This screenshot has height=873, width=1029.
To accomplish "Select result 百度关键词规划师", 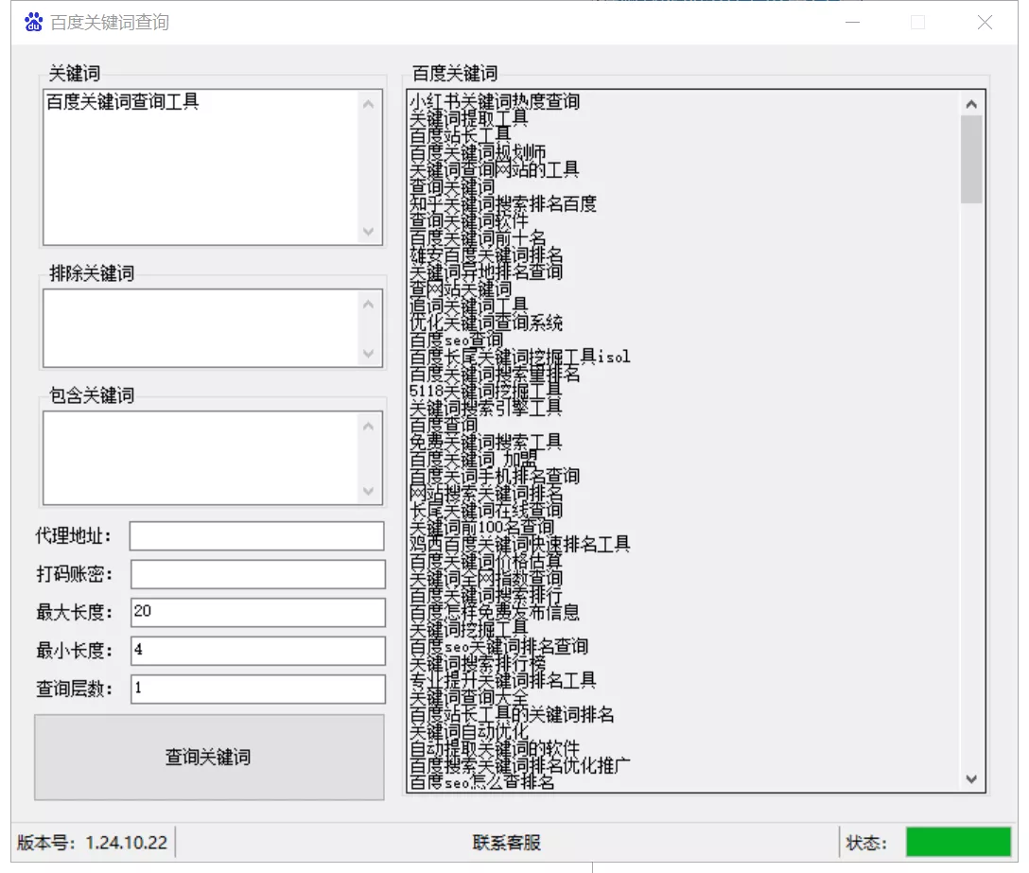I will click(x=478, y=153).
